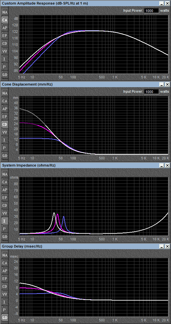The image size is (171, 324).
Task: Select CA tab in System Impedance window
Action: pos(5,182)
